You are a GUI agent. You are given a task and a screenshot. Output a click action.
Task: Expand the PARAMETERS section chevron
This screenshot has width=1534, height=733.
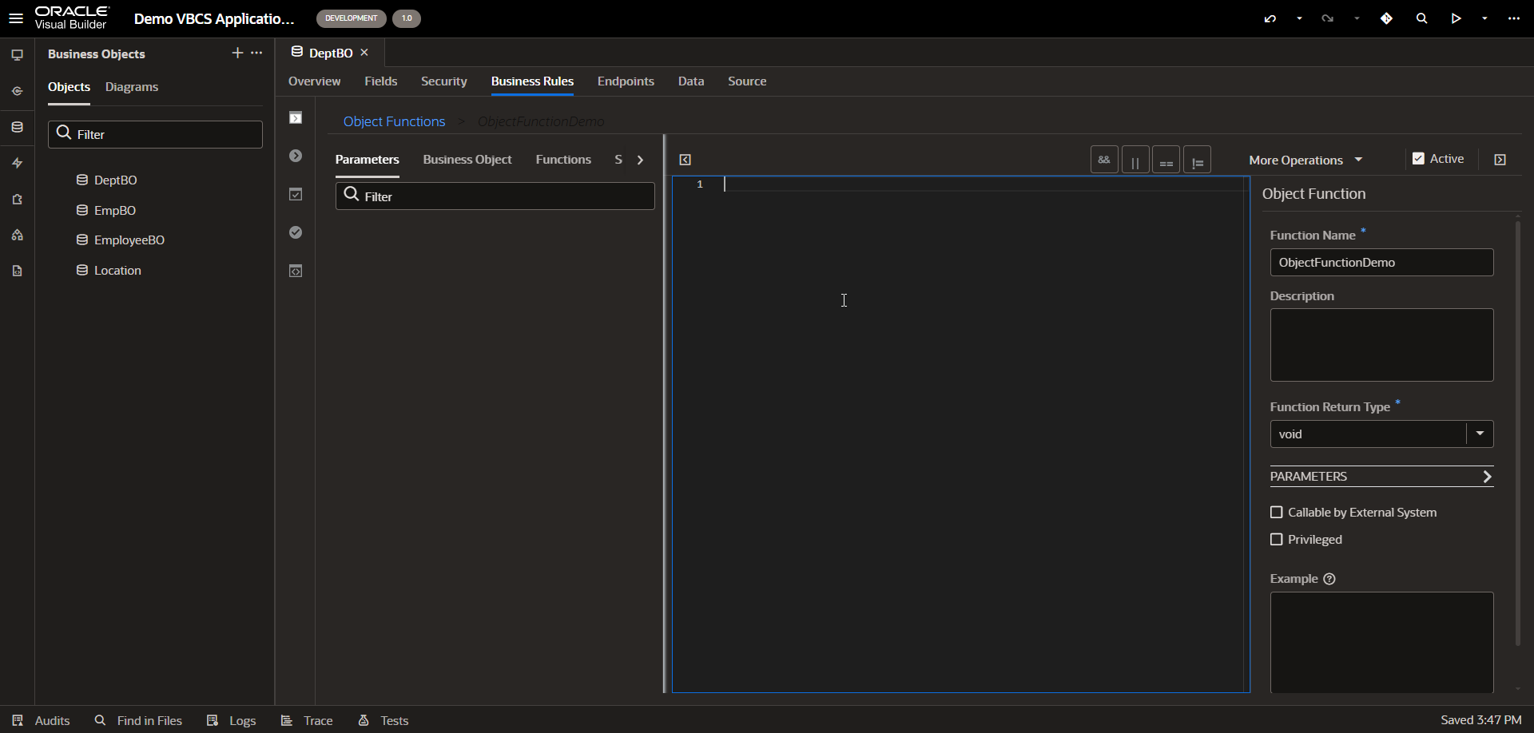(1487, 477)
